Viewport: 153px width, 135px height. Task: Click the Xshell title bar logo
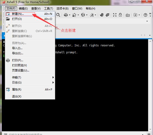(4, 2)
